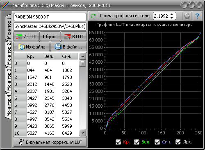205x150 pixels.
Task: Increase gamma value with up stepper arrow
Action: coord(172,14)
